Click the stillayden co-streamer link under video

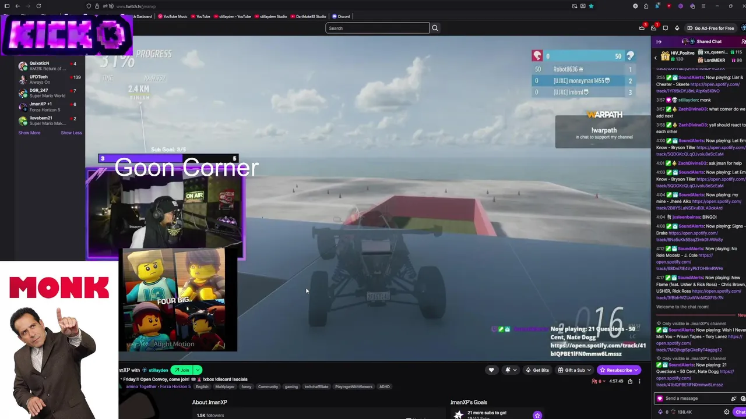[x=158, y=370]
